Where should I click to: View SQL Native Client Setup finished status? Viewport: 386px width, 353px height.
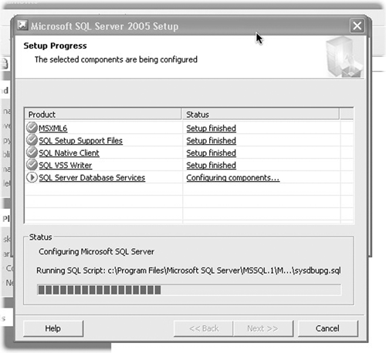211,153
